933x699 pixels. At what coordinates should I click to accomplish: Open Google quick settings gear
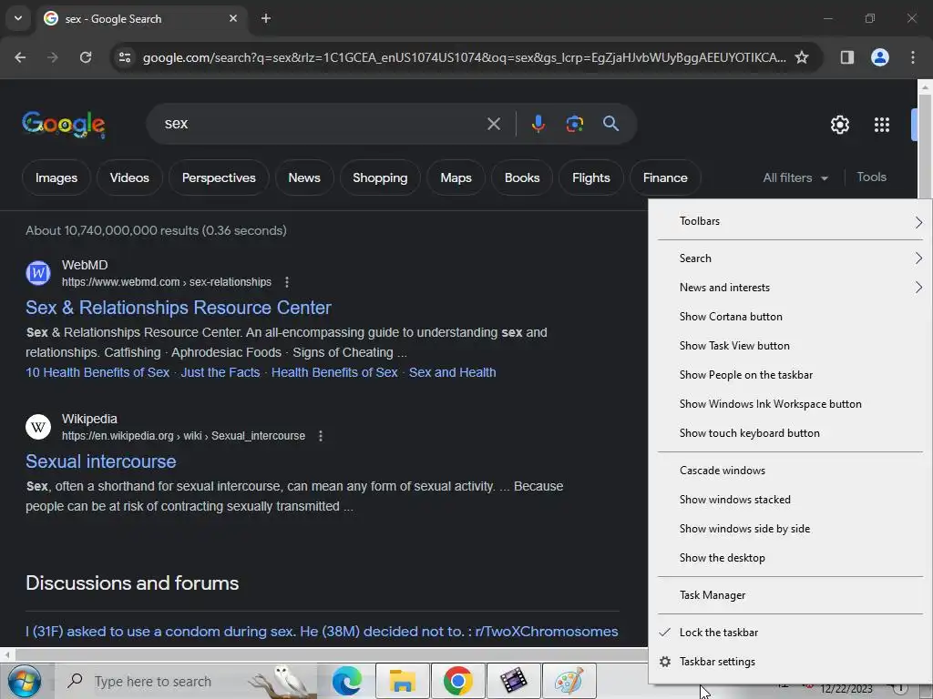[839, 125]
